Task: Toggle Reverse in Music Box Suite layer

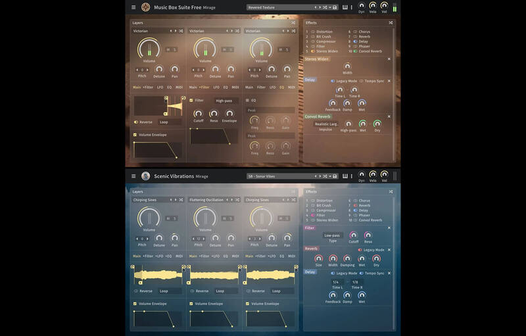Action: pos(136,122)
